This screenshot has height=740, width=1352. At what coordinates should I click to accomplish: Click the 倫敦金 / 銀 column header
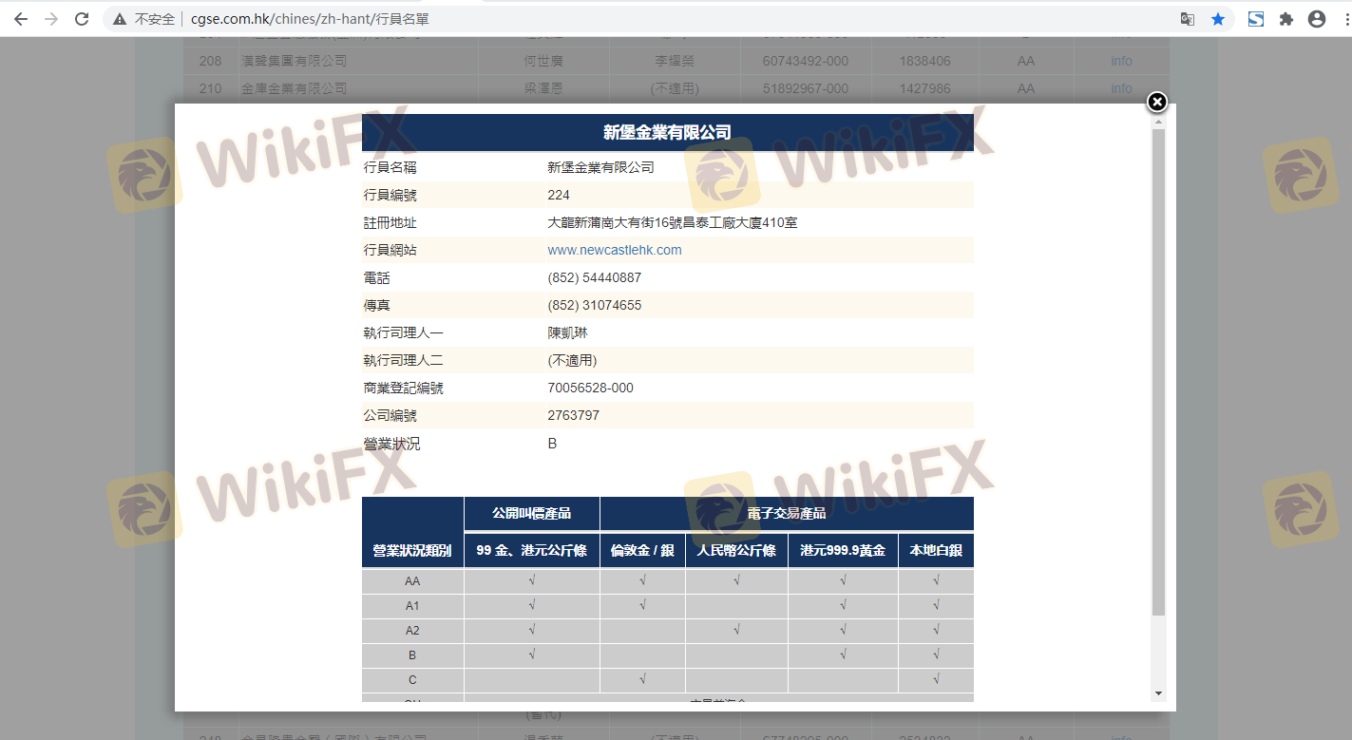click(643, 550)
